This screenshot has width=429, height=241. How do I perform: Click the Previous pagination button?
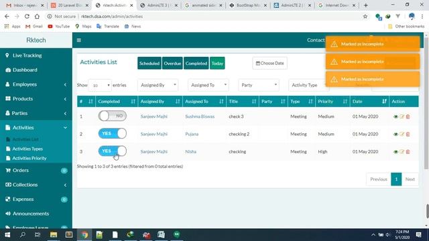(x=379, y=179)
